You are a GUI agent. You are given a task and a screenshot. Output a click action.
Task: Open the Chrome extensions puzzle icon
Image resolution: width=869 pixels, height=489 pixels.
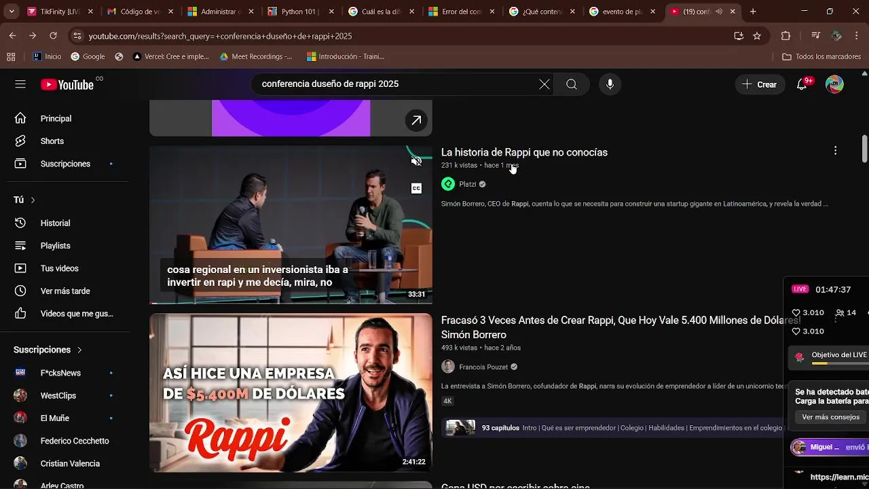785,36
